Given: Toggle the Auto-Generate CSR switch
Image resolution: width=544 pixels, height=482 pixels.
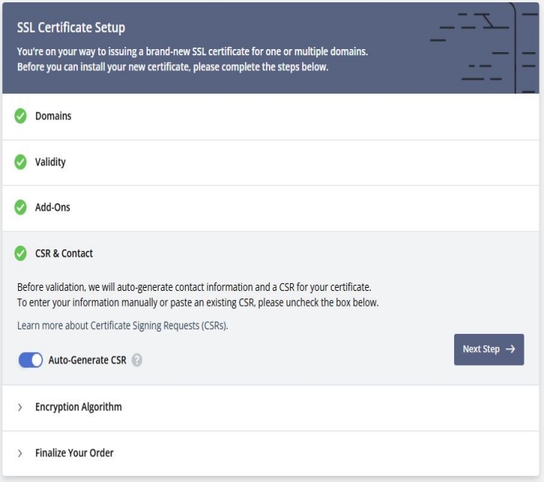Looking at the screenshot, I should (30, 360).
